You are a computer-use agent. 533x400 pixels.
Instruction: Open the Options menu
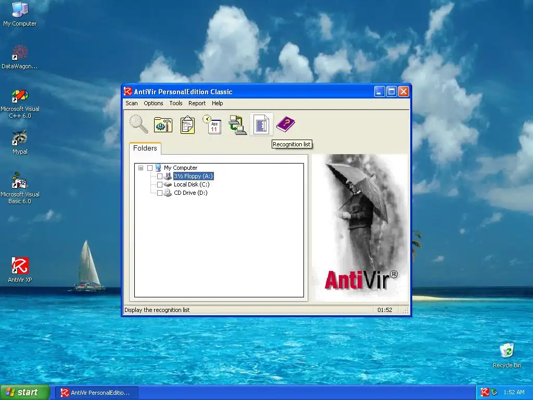[x=154, y=103]
